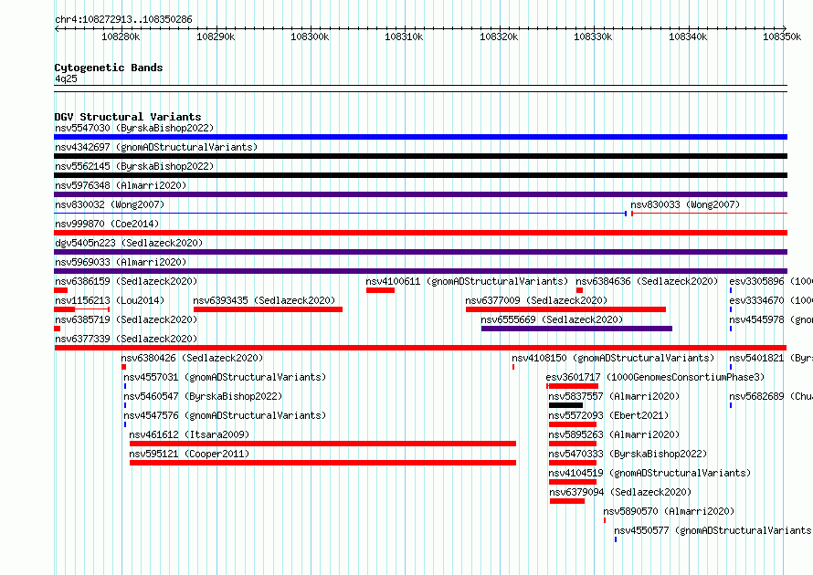
Task: Select the red nsv461612 variant bar
Action: click(322, 444)
